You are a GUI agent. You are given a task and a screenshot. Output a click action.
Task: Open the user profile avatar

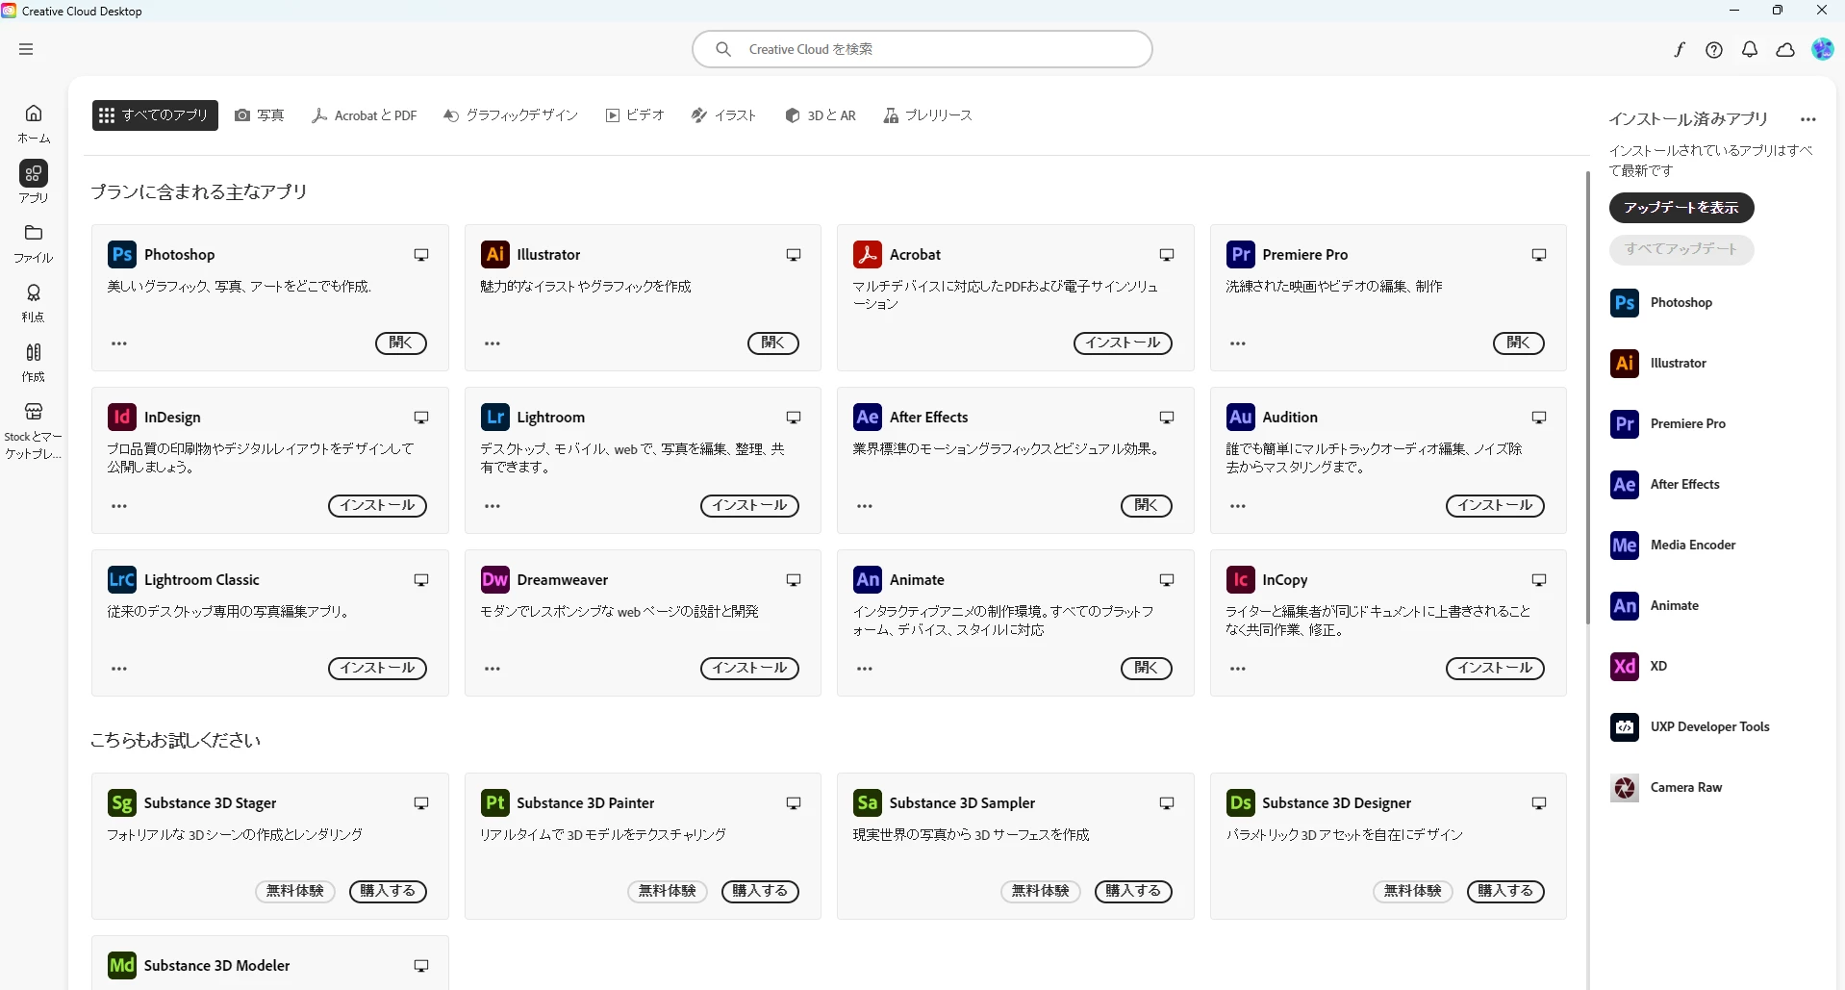[1822, 49]
